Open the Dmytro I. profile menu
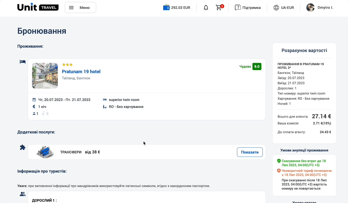Viewport: 348px width, 203px height. click(325, 8)
